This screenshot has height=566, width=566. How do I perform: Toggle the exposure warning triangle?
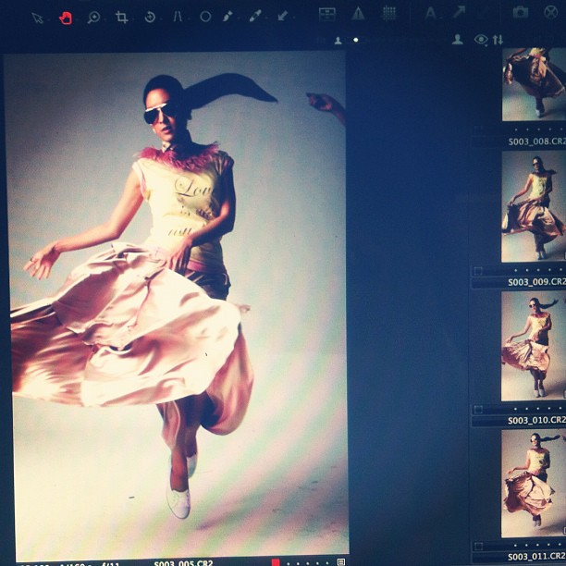click(358, 14)
